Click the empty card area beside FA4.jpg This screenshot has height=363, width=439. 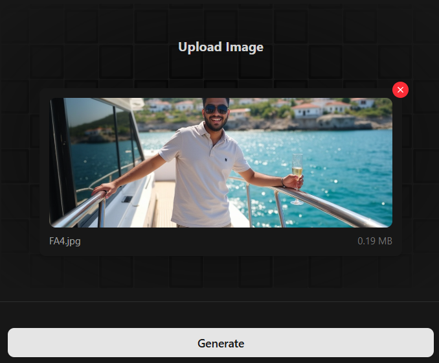click(220, 242)
